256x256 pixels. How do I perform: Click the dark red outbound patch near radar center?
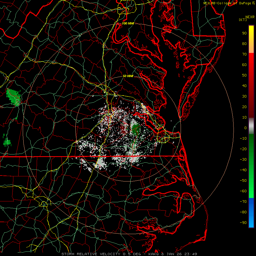[x=123, y=128]
